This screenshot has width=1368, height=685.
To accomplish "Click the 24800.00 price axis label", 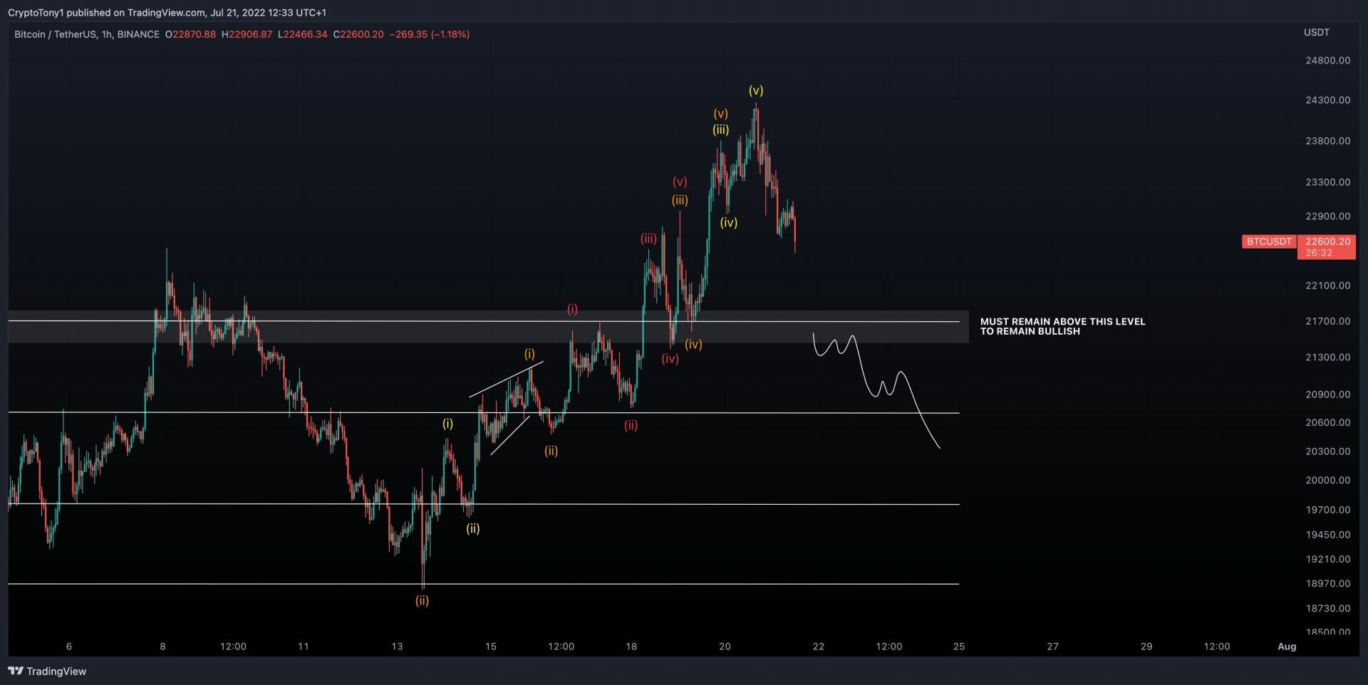I will [x=1327, y=61].
